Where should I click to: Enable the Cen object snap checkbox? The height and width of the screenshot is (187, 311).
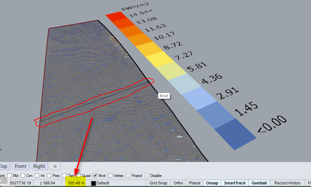click(x=23, y=175)
